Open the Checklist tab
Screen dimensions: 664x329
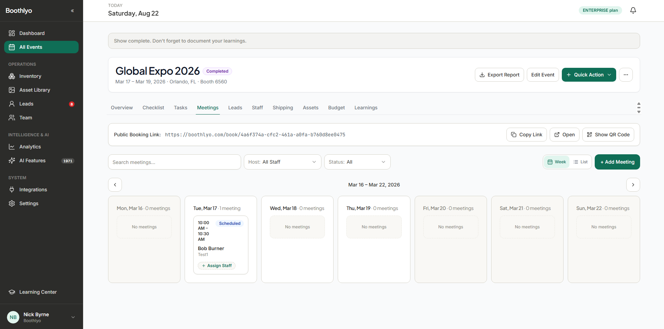(x=153, y=108)
